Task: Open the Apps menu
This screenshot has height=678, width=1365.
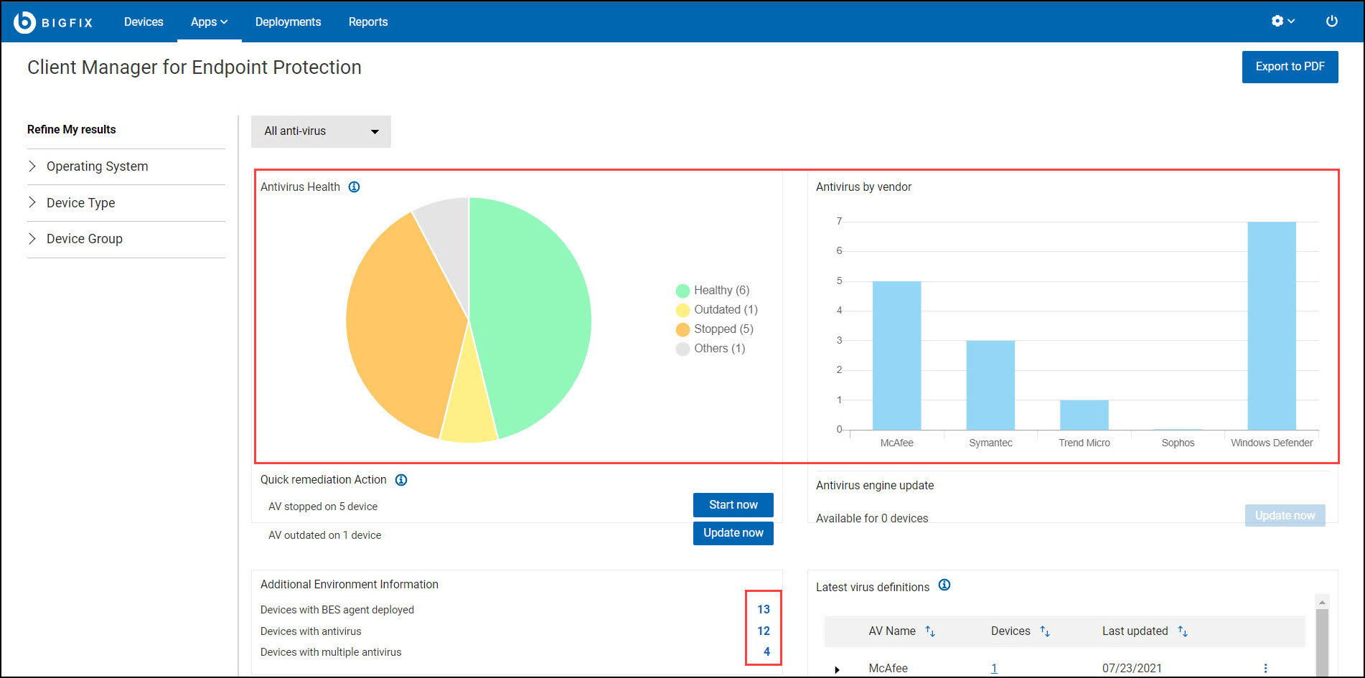Action: pos(209,22)
